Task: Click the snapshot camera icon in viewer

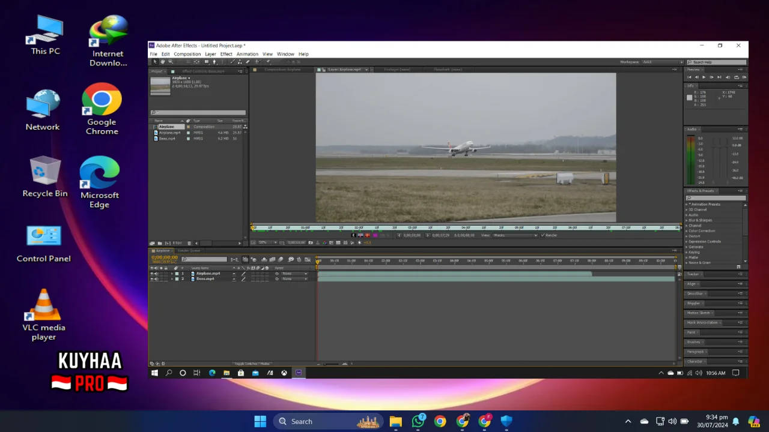Action: [x=311, y=242]
